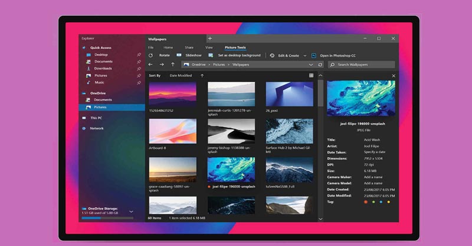Refresh the Wallpapers folder
The image size is (472, 246).
320,65
